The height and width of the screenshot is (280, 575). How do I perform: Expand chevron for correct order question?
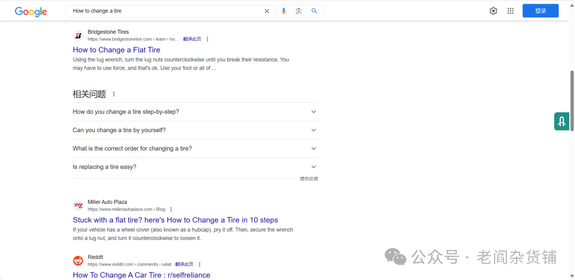(x=314, y=148)
